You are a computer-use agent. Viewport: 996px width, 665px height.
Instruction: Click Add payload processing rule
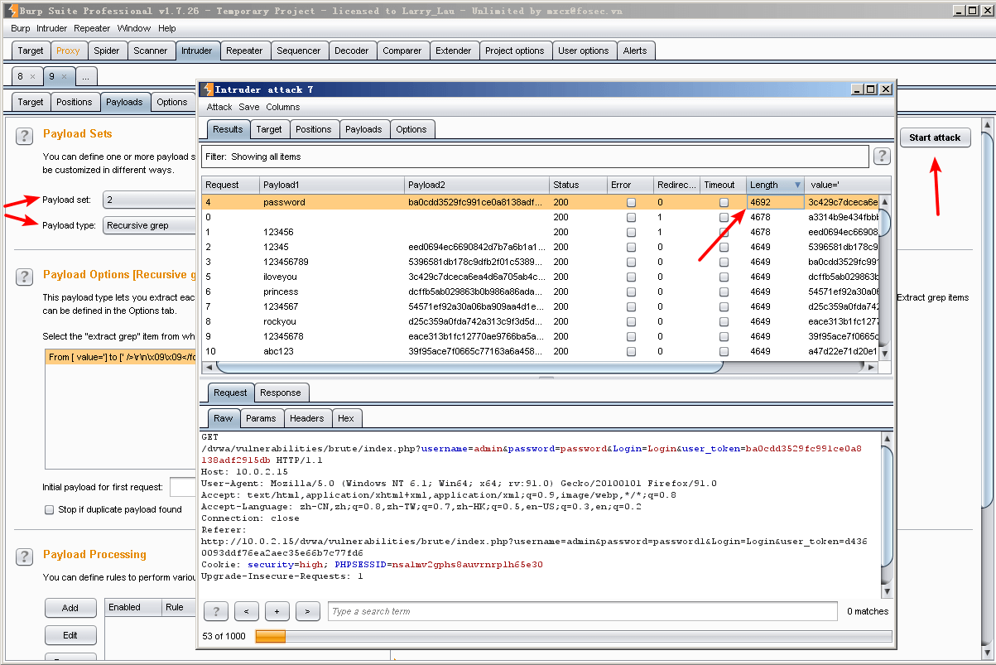70,608
